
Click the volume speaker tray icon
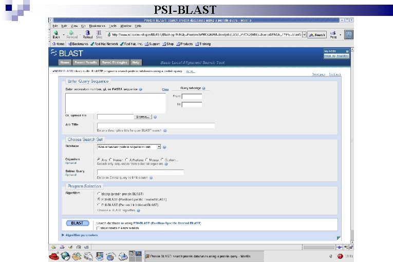pos(331,256)
